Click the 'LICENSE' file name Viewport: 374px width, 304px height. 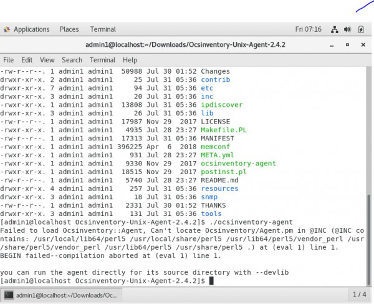(x=216, y=122)
